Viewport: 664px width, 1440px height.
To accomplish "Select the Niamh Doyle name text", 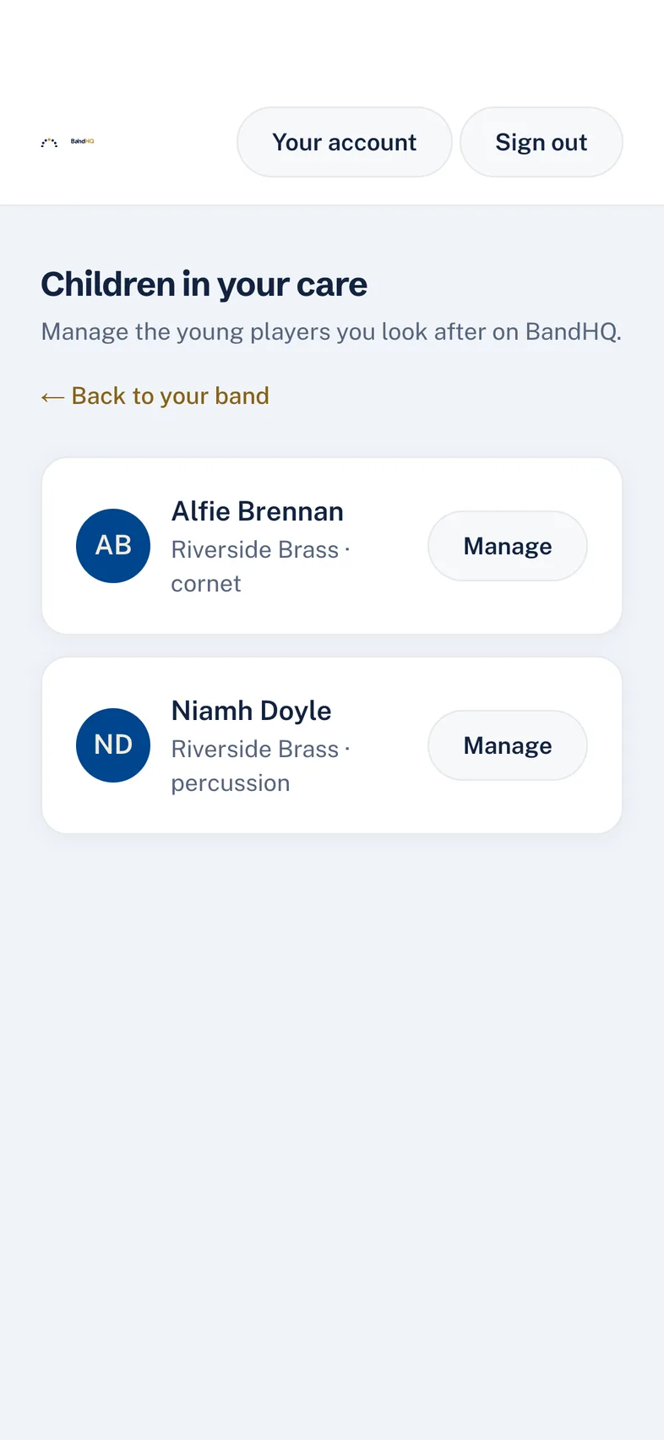I will coord(252,711).
